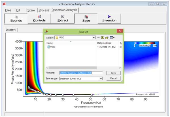
Task: Click the amplitude color scale bar
Action: 145,43
